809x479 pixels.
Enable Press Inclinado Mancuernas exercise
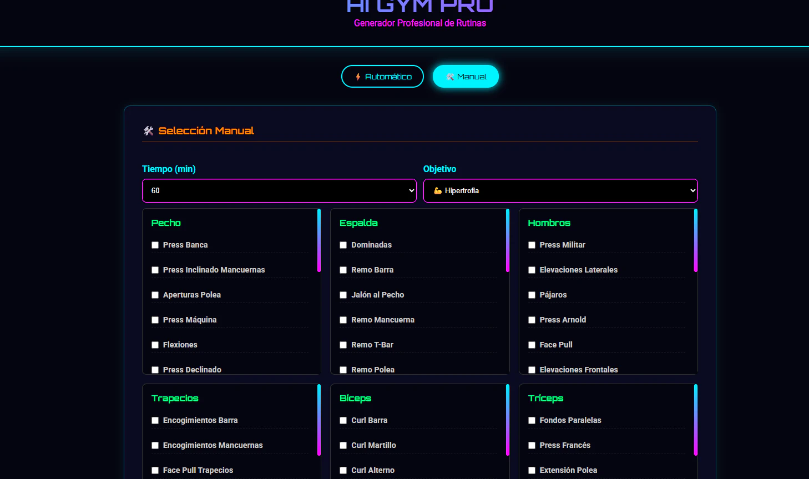pos(155,270)
